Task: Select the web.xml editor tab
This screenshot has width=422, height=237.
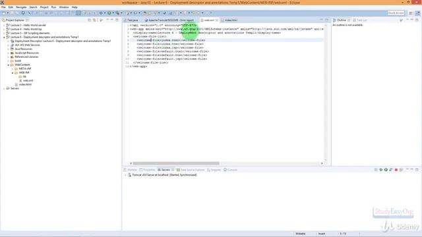Action: click(209, 20)
